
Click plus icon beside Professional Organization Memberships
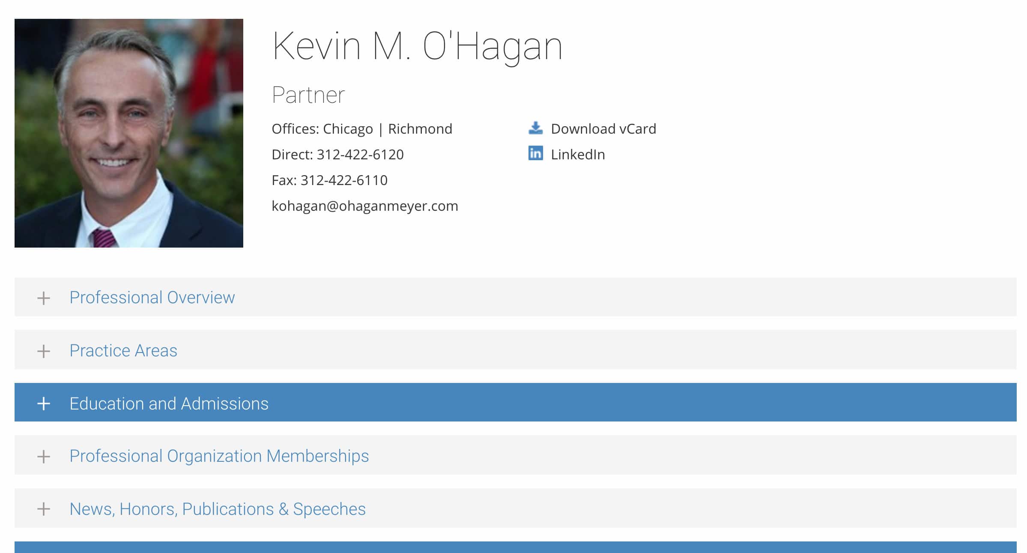43,457
